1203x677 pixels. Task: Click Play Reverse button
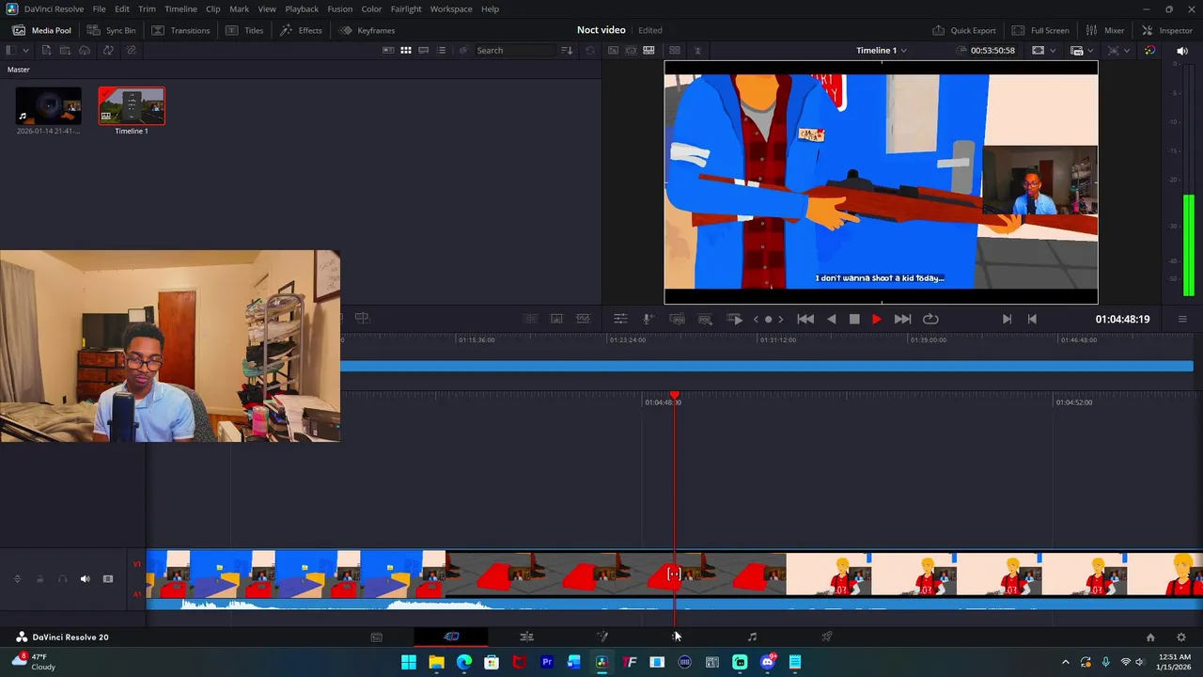click(x=832, y=319)
